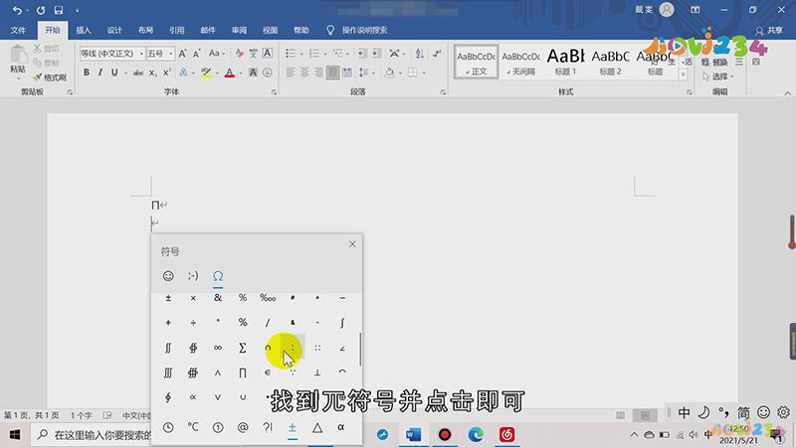The width and height of the screenshot is (796, 447).
Task: Click the decrease indent icon
Action: click(361, 54)
